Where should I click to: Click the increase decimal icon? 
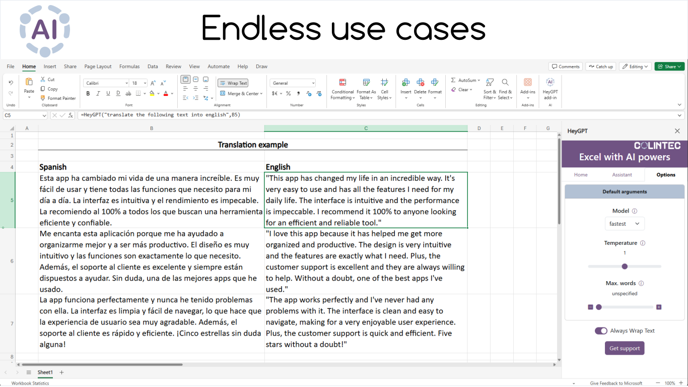pos(309,93)
